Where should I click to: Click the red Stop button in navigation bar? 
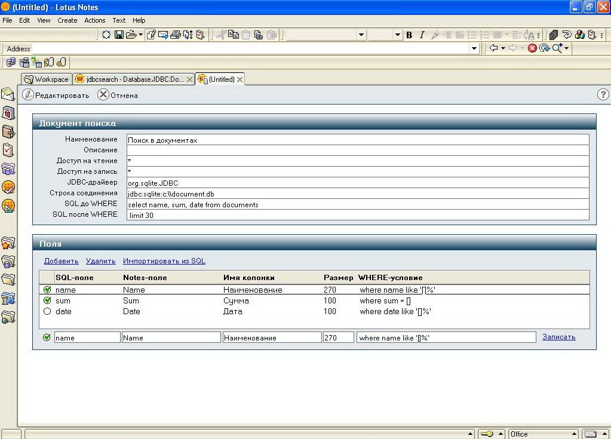point(532,48)
